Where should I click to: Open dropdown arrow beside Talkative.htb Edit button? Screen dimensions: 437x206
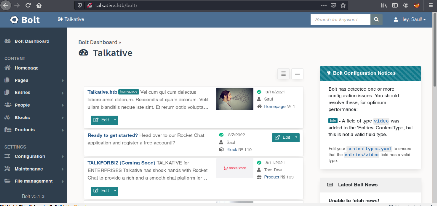[115, 120]
